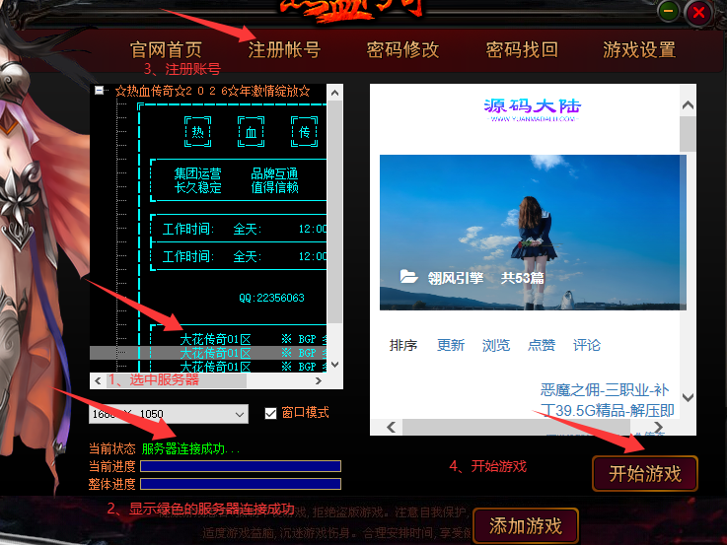The image size is (727, 545).
Task: Click server list scroll-up arrow
Action: click(334, 93)
